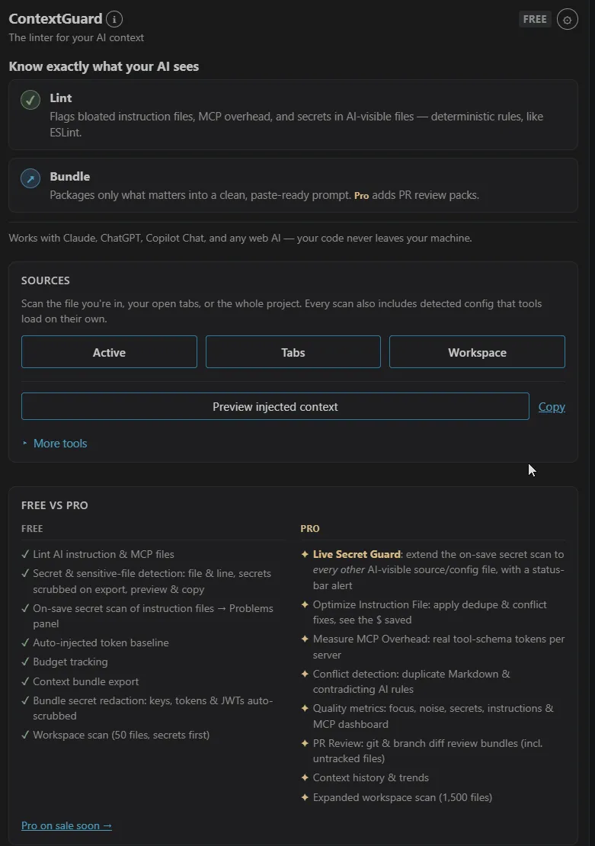Viewport: 595px width, 846px height.
Task: Click the Lint feature card
Action: point(293,115)
